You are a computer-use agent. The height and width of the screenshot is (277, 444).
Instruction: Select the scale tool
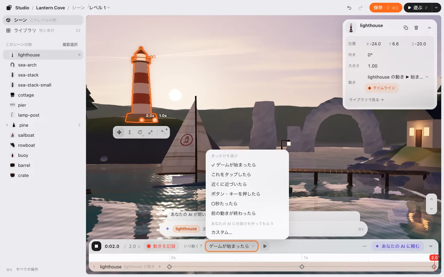151,132
